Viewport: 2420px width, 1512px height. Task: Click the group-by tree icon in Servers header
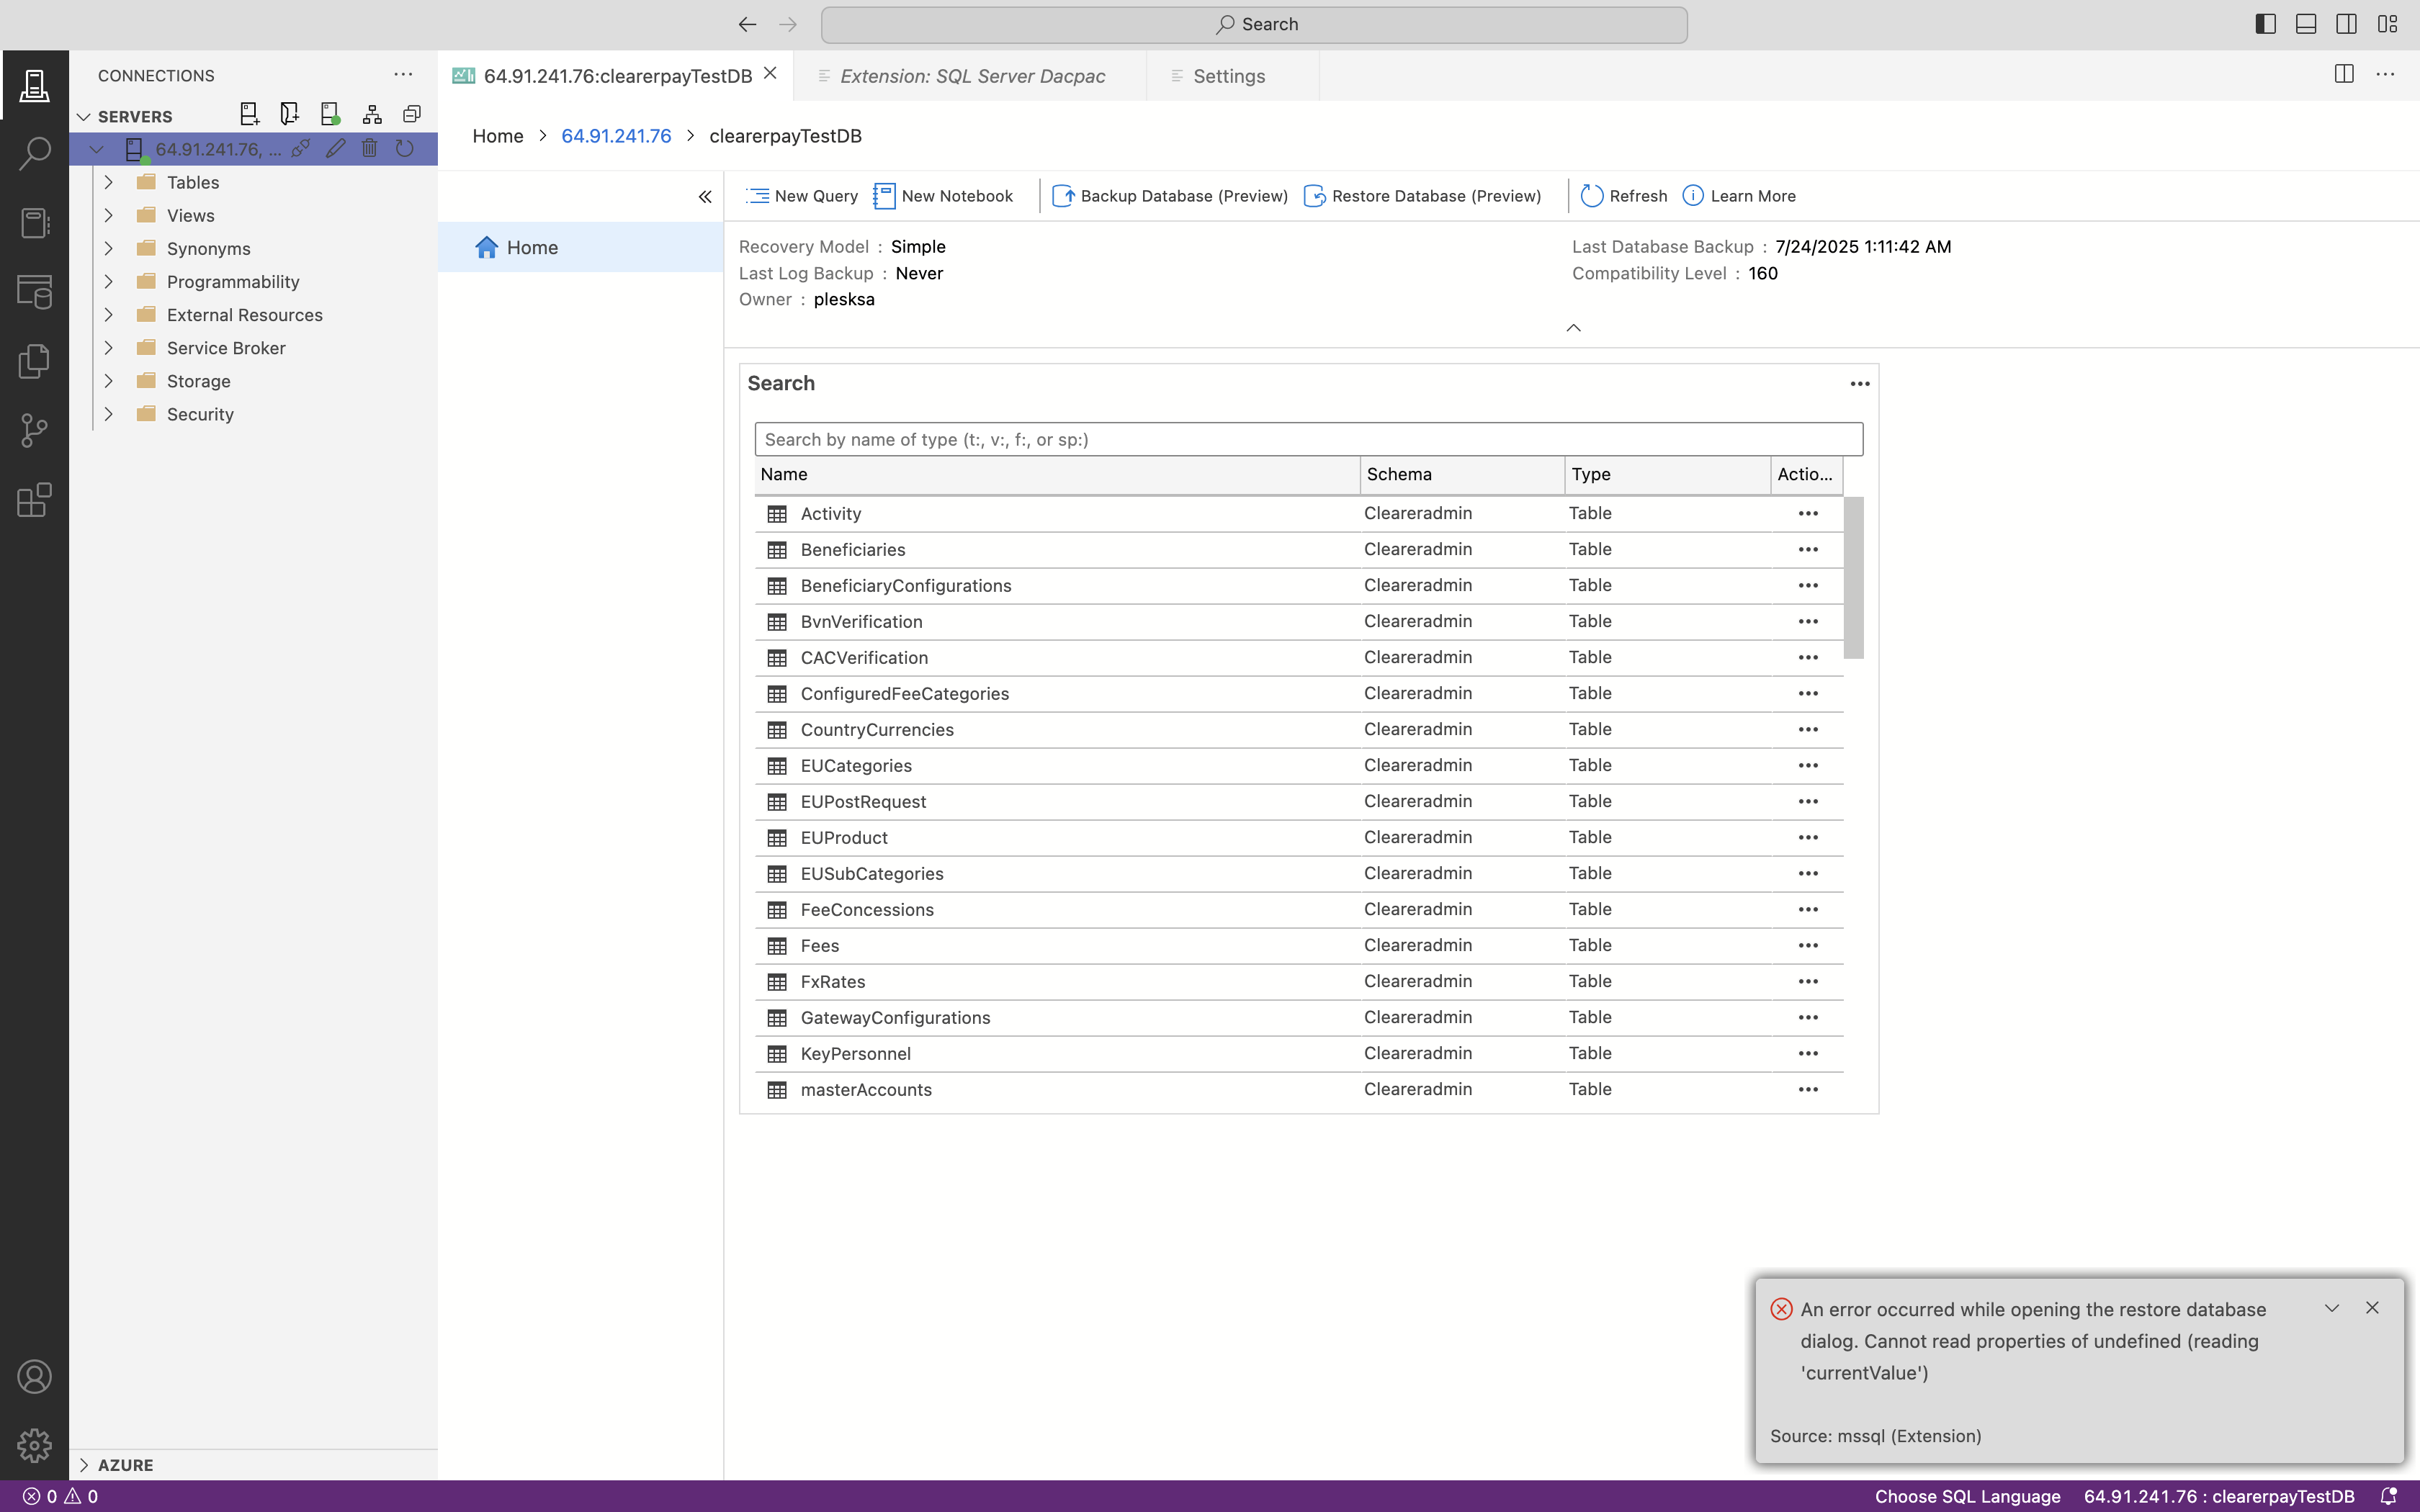pos(372,115)
